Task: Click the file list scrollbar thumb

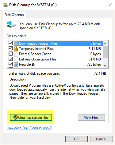Action: [x=105, y=52]
